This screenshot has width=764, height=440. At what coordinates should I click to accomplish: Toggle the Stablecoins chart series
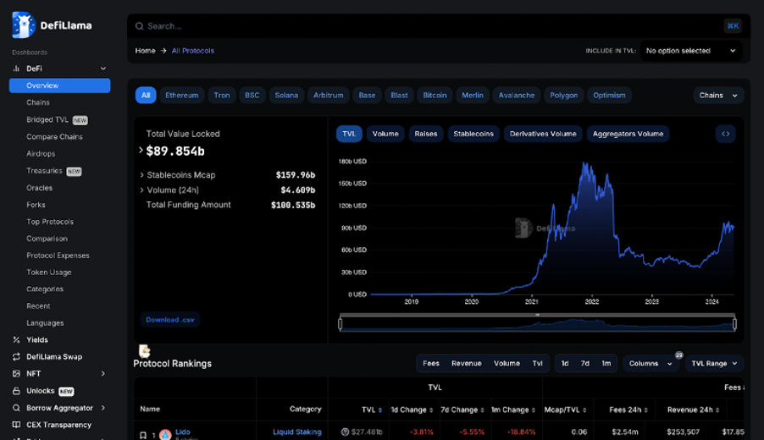473,134
